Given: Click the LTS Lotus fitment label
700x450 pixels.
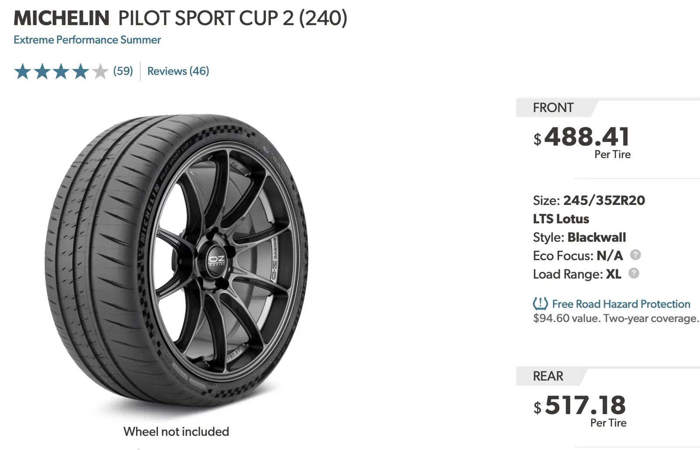Looking at the screenshot, I should [560, 219].
